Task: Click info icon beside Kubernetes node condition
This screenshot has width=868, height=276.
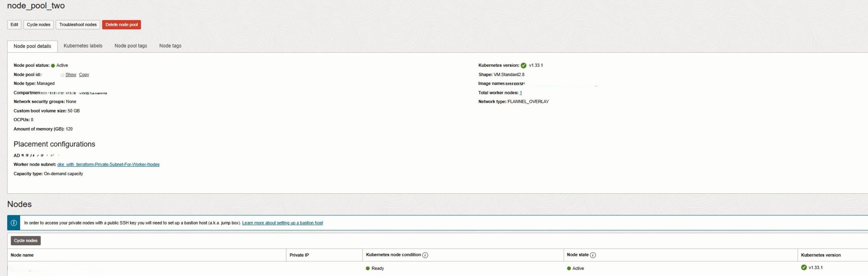Action: pyautogui.click(x=425, y=255)
